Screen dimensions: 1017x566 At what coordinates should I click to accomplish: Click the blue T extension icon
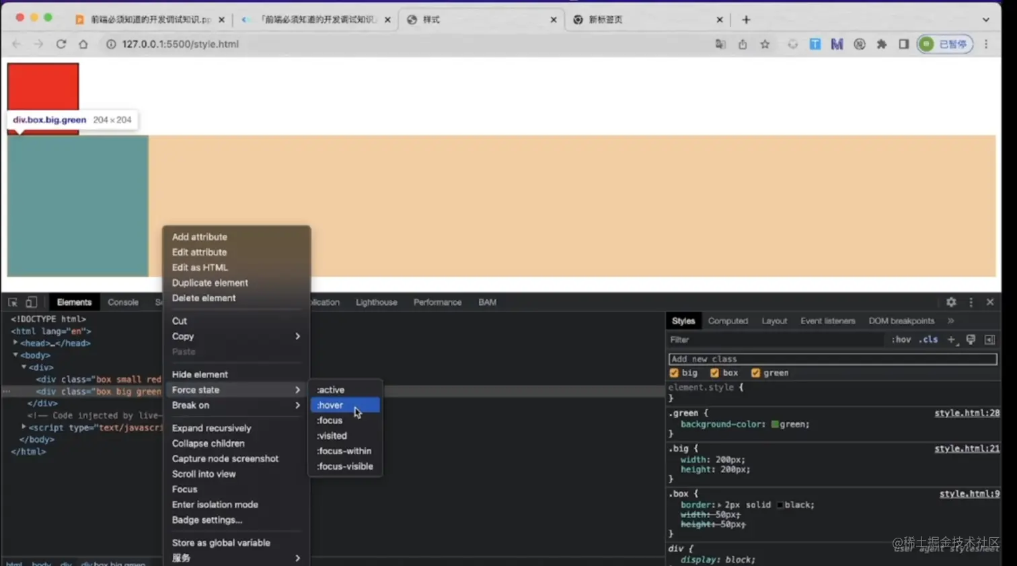815,44
